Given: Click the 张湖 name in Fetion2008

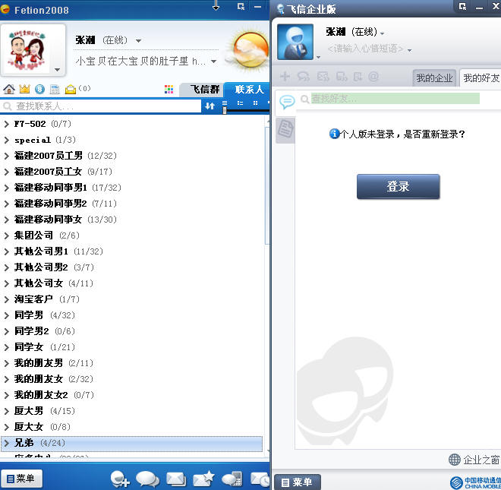Looking at the screenshot, I should tap(85, 40).
